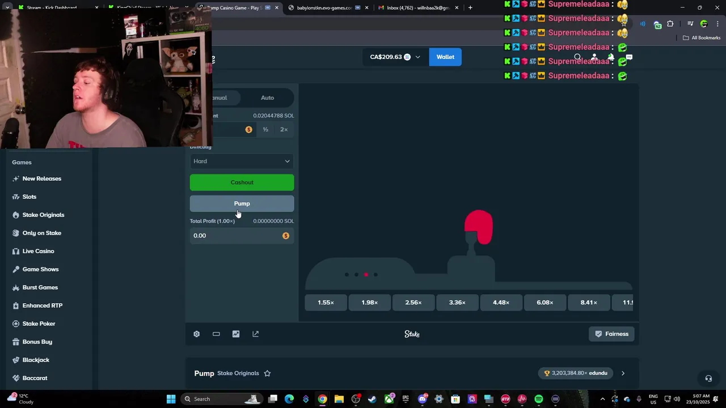726x408 pixels.
Task: Open File Explorer in taskbar
Action: point(339,399)
